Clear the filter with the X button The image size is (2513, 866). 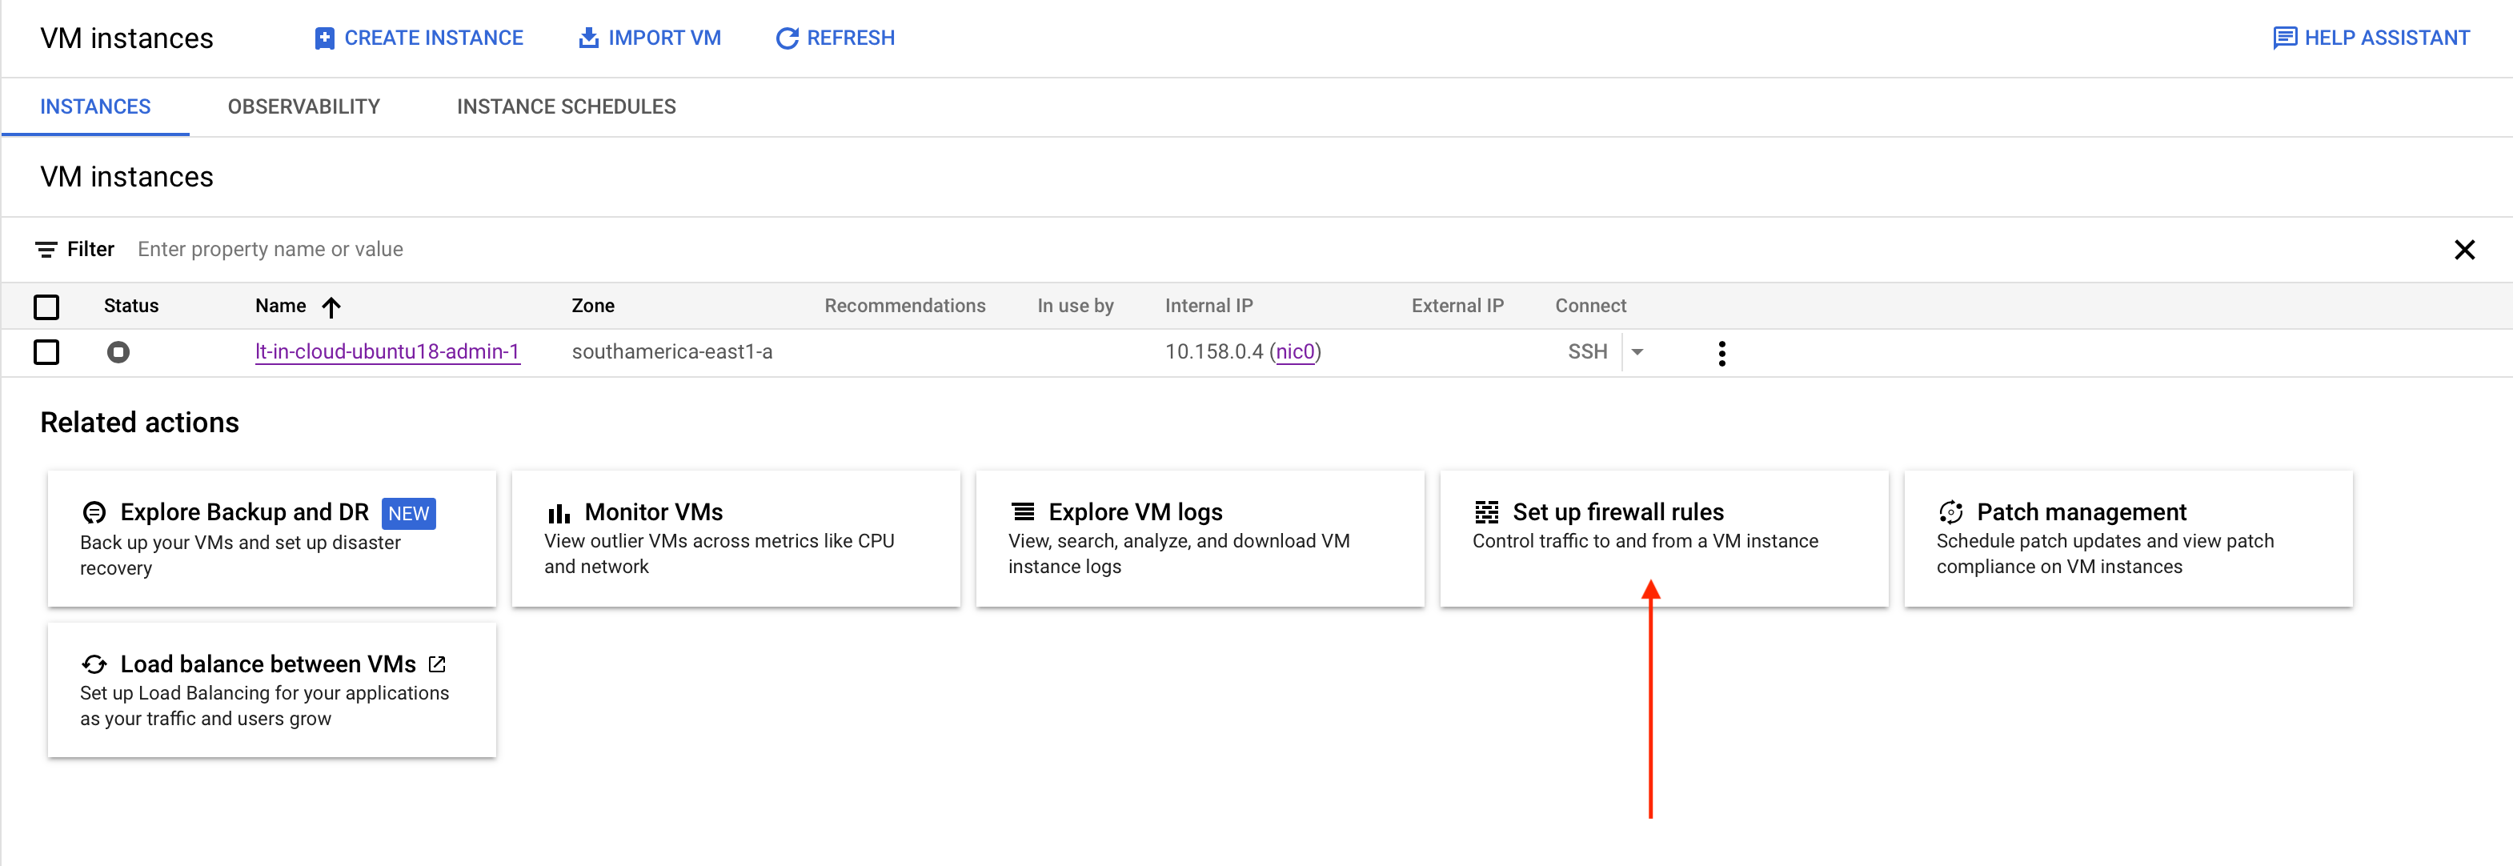click(2464, 250)
